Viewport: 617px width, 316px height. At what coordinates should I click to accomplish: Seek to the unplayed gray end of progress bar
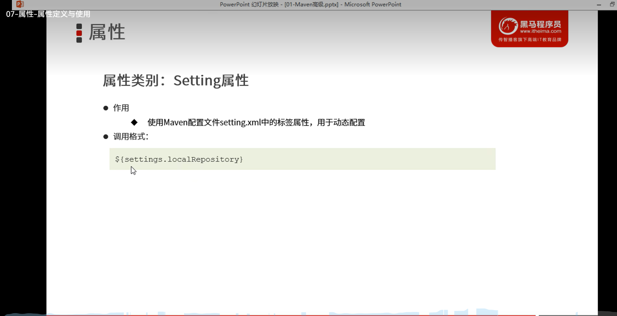[x=568, y=315]
